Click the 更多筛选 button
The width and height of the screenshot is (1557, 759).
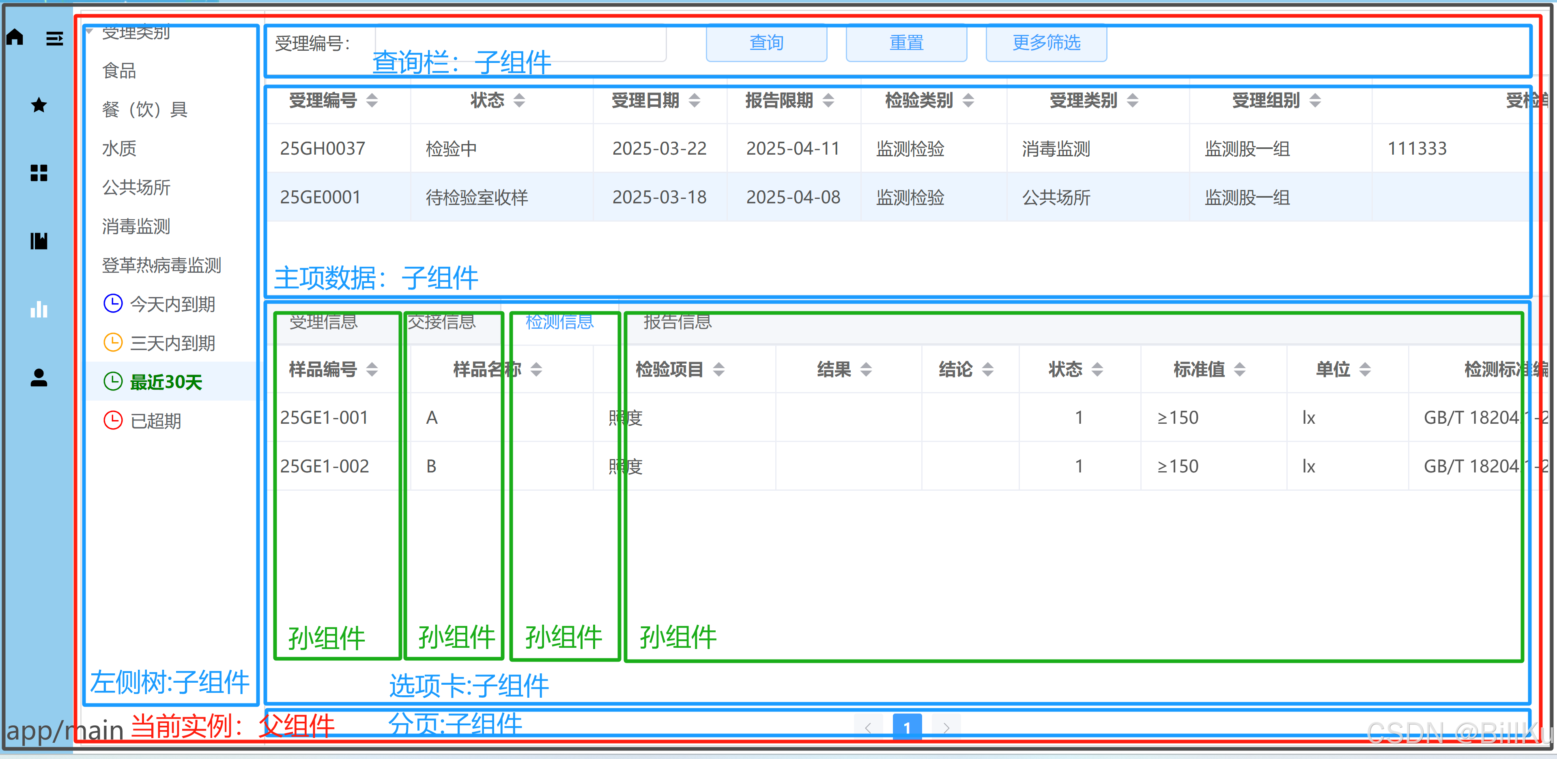click(1046, 43)
